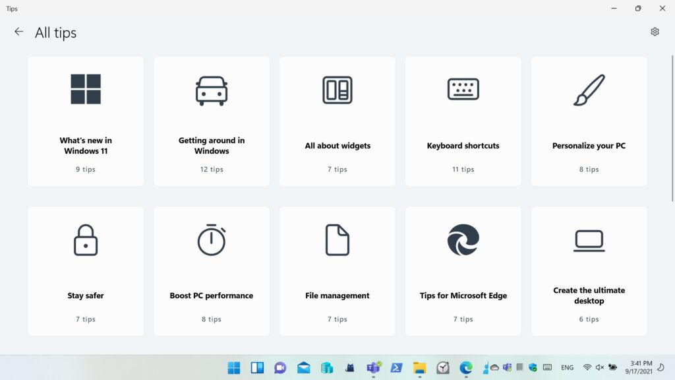The image size is (675, 380).
Task: Click the document icon for File management
Action: (337, 240)
